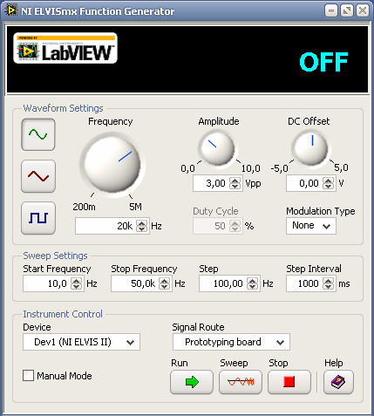Click the LabVIEW logo

(x=65, y=48)
